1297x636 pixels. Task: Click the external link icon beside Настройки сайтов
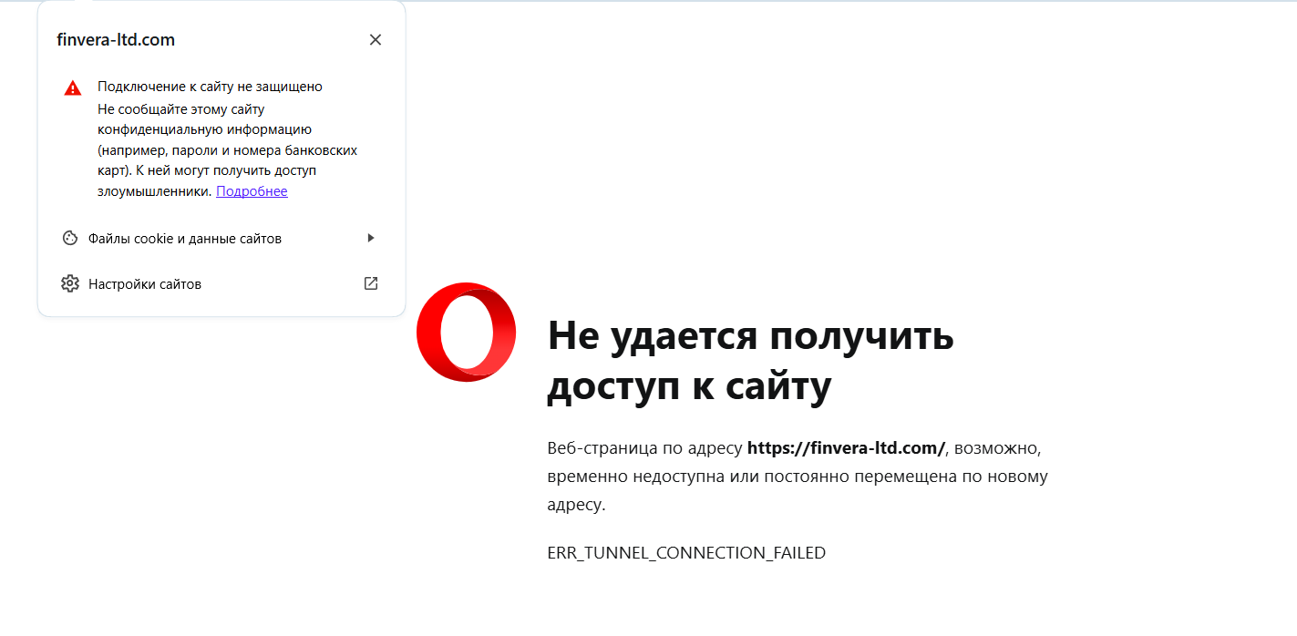click(x=371, y=283)
